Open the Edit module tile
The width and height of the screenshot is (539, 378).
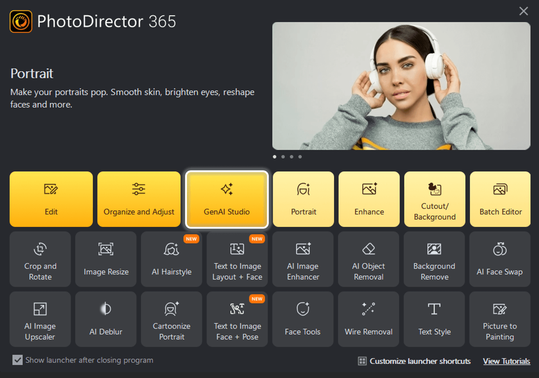[x=51, y=199]
